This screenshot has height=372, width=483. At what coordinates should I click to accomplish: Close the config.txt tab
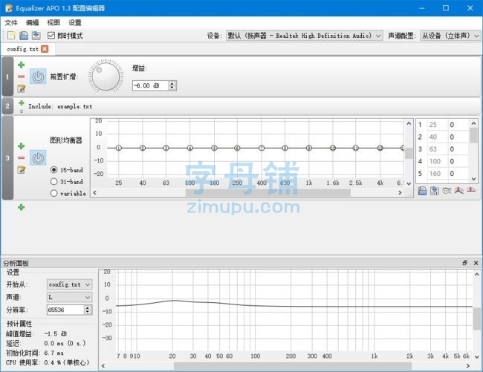(45, 49)
